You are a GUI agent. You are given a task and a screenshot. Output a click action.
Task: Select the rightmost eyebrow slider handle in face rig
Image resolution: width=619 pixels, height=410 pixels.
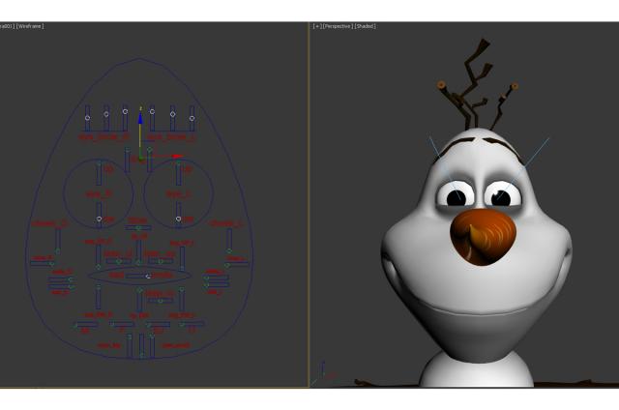tap(192, 118)
